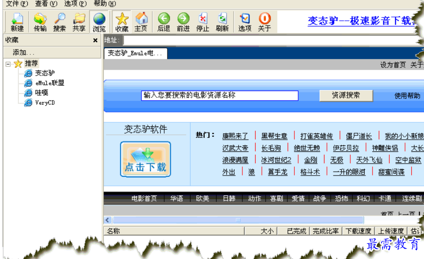Open the 传输 (Transfer) toolbar icon
This screenshot has width=424, height=259.
tap(40, 22)
